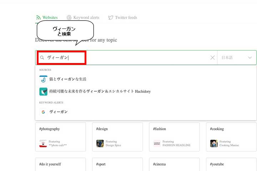Switch to the Websites tab
Screen dimensions: 257x171
coord(47,17)
